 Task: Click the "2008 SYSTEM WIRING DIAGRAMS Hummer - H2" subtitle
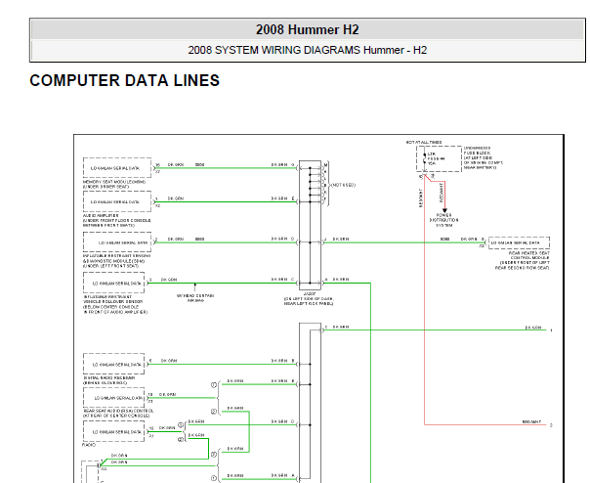click(308, 50)
